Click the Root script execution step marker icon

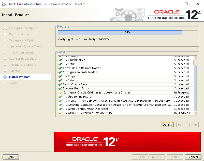pos(5,59)
